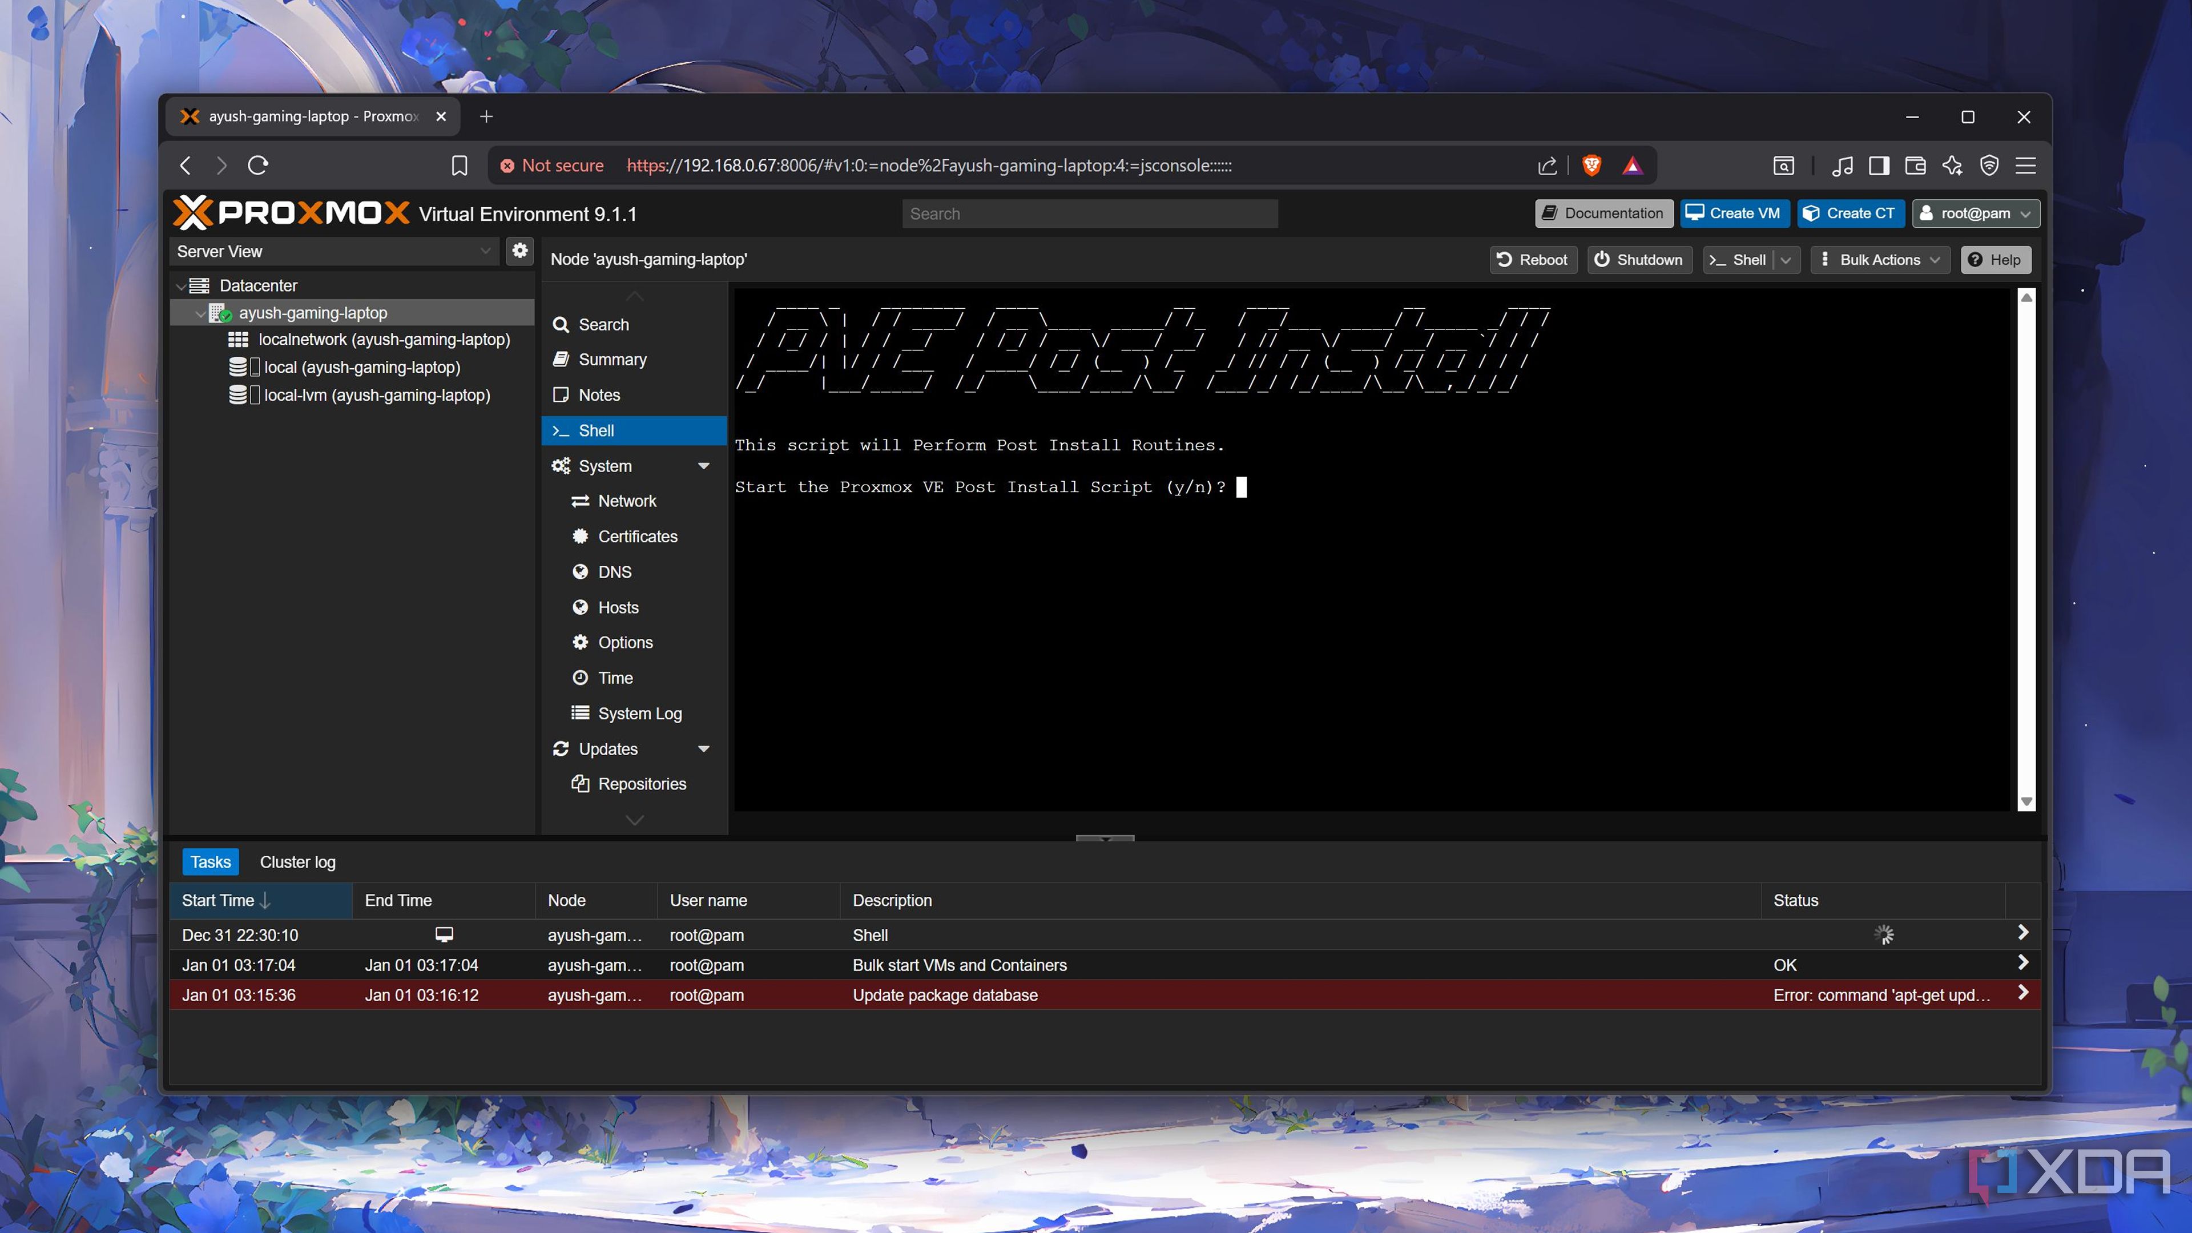Switch to the Cluster log tab

pos(298,862)
